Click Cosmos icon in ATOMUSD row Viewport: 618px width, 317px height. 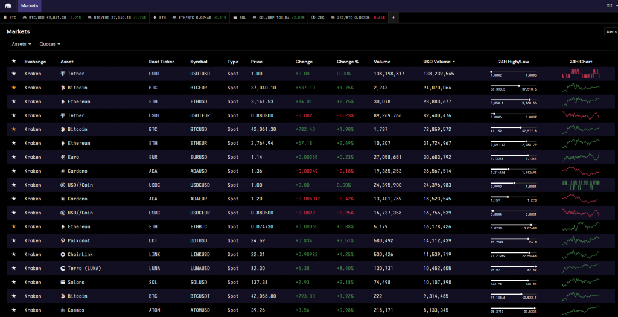(63, 310)
